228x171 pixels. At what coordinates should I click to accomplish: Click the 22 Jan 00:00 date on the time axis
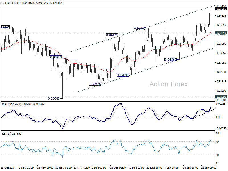click(x=209, y=168)
